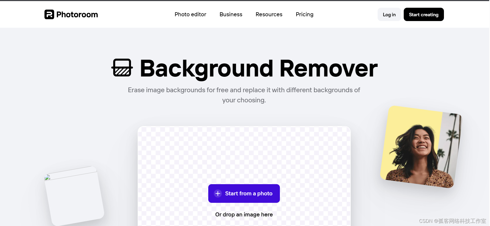Click the broken image icon on left card
Image resolution: width=490 pixels, height=226 pixels.
coord(47,177)
